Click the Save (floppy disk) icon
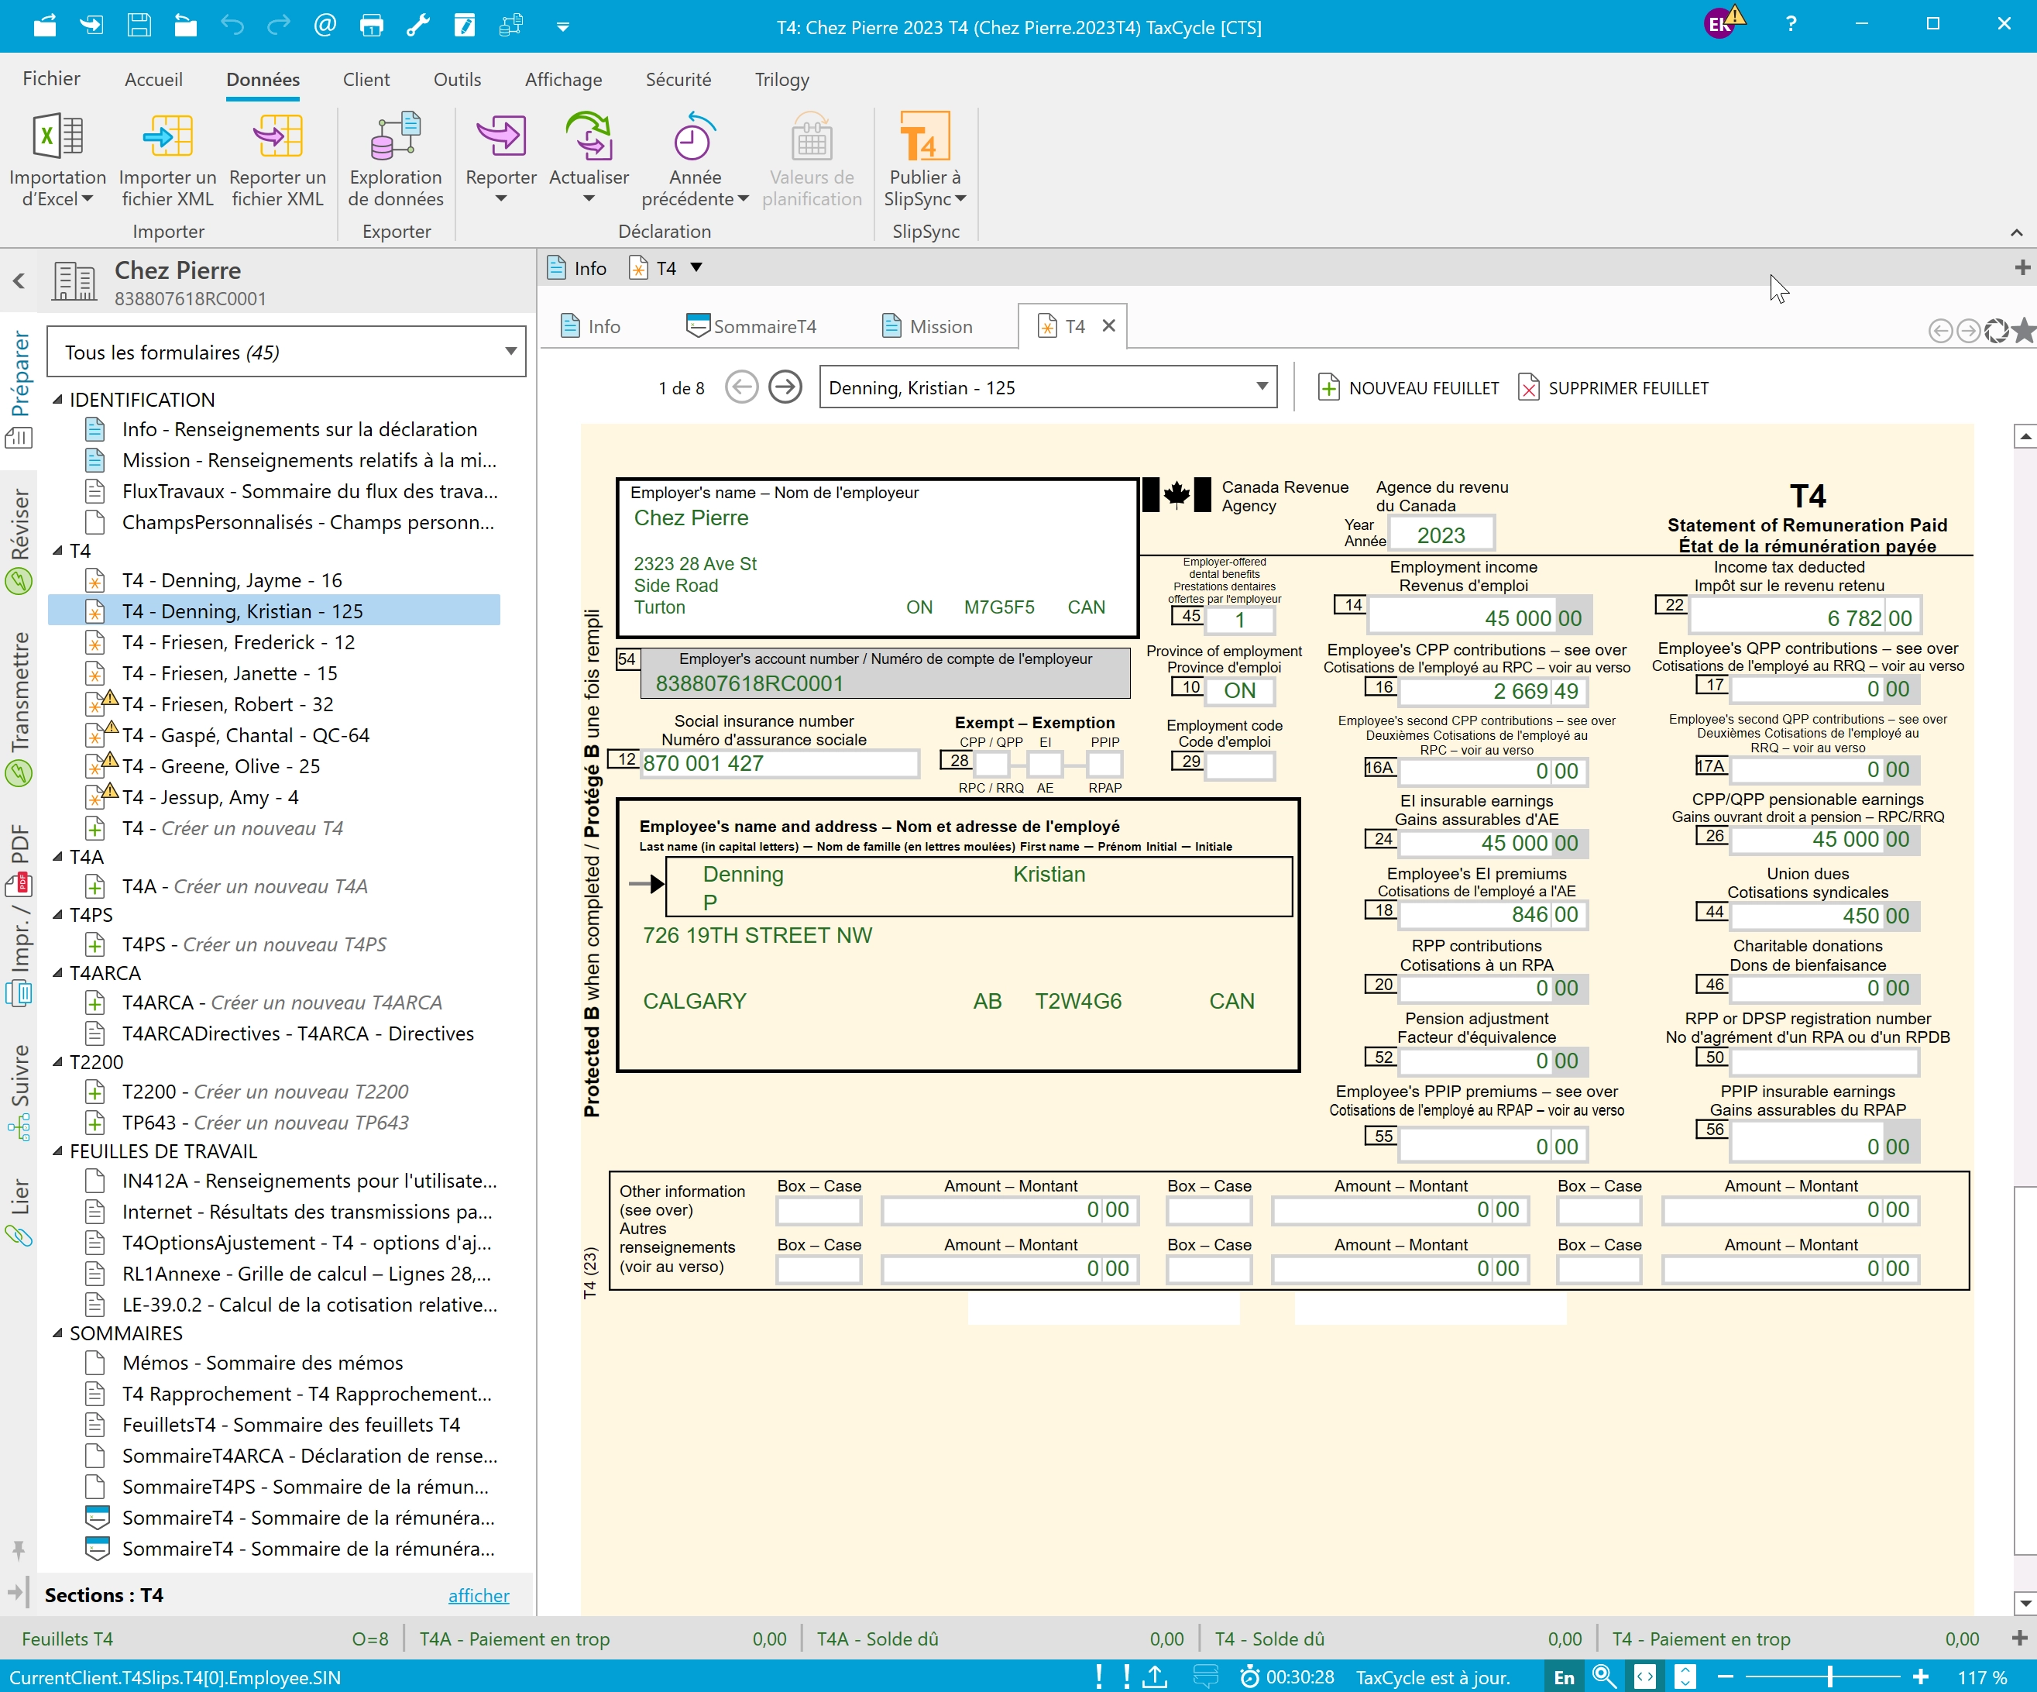2037x1692 pixels. 139,26
